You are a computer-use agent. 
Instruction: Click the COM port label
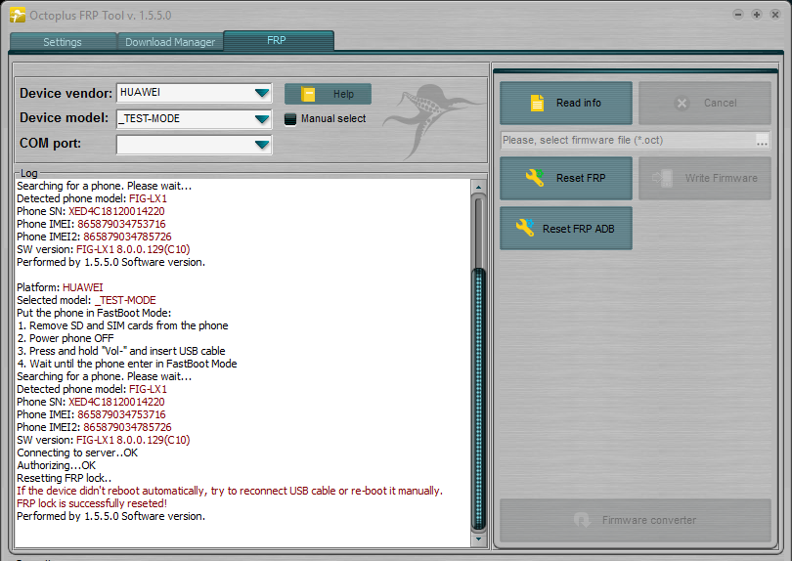pos(51,144)
